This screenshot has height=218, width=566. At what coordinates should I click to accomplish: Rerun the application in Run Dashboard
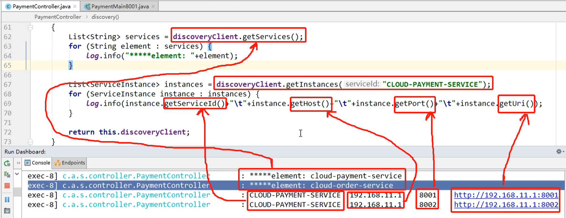coord(7,163)
